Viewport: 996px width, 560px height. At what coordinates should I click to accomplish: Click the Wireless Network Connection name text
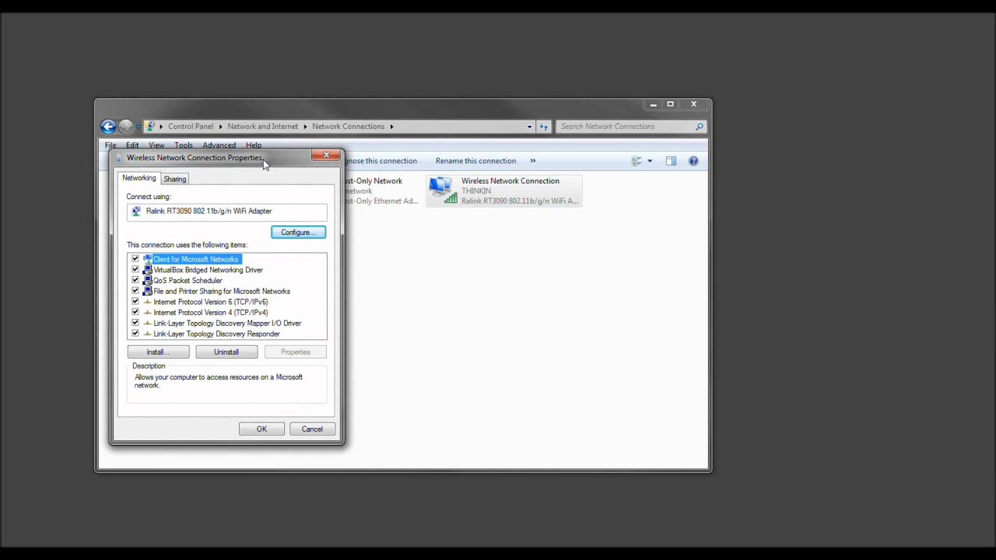point(510,181)
